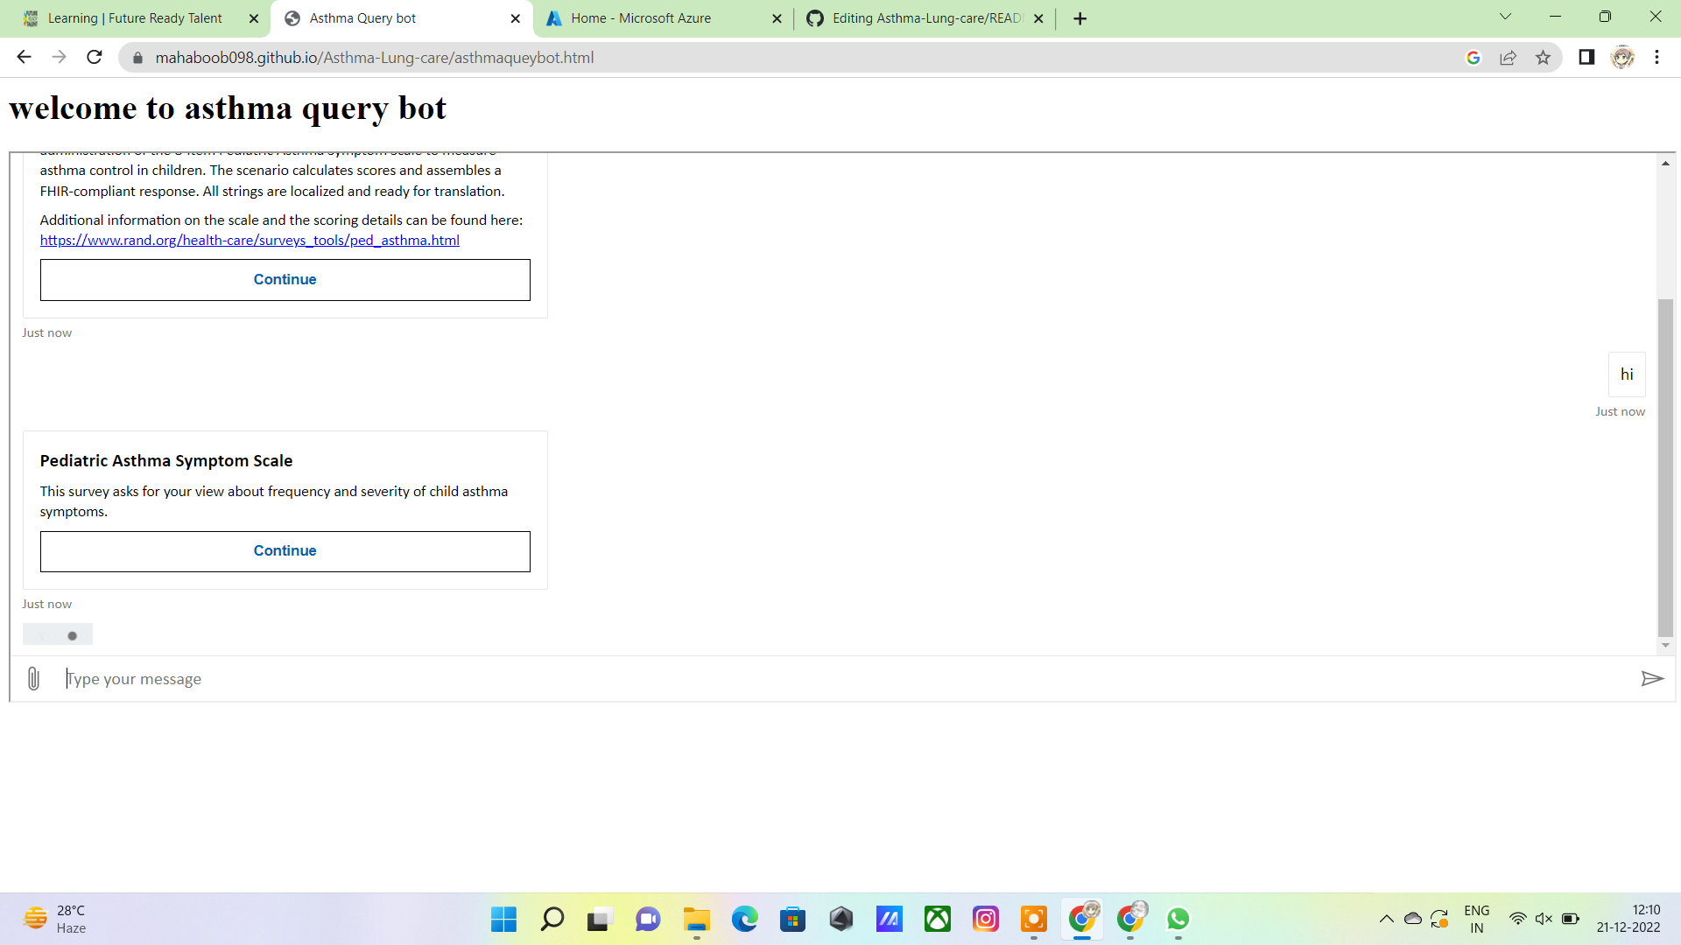Open the share page icon

tap(1508, 58)
